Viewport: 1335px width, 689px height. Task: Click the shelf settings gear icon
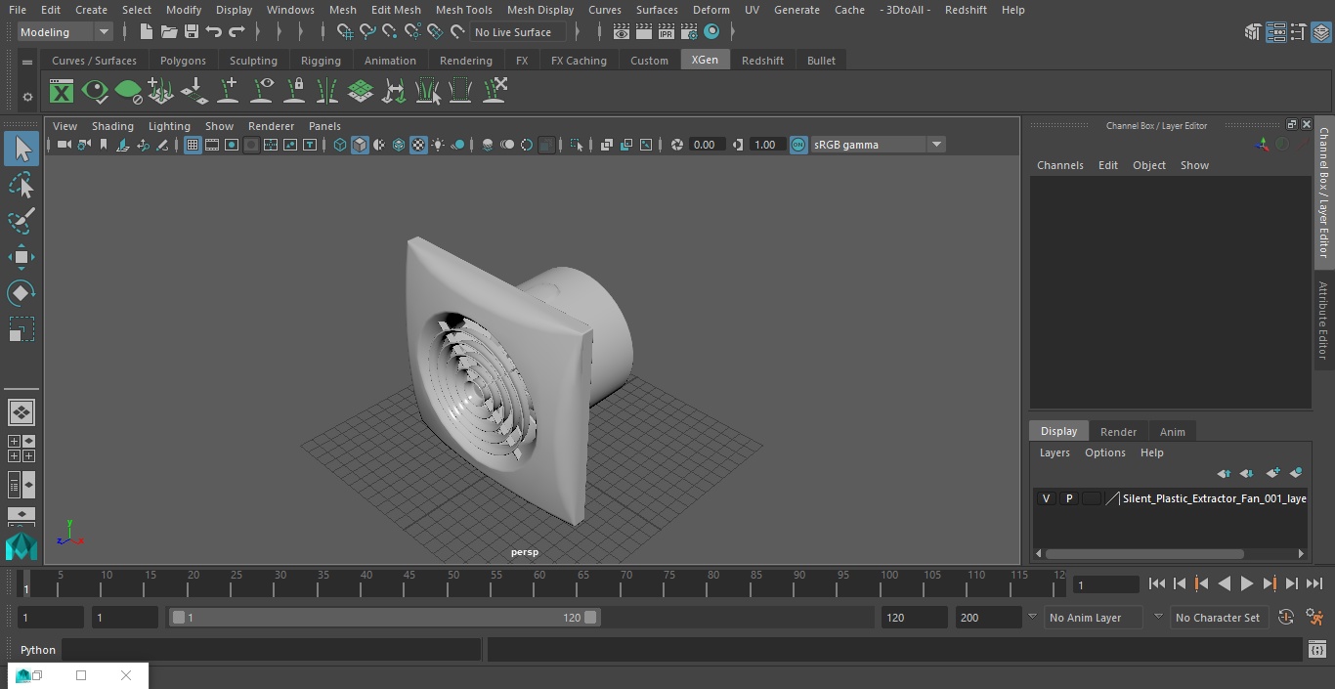(x=27, y=97)
